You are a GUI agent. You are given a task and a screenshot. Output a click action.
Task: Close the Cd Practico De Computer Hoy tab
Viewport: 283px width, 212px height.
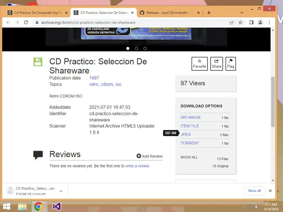[66, 13]
